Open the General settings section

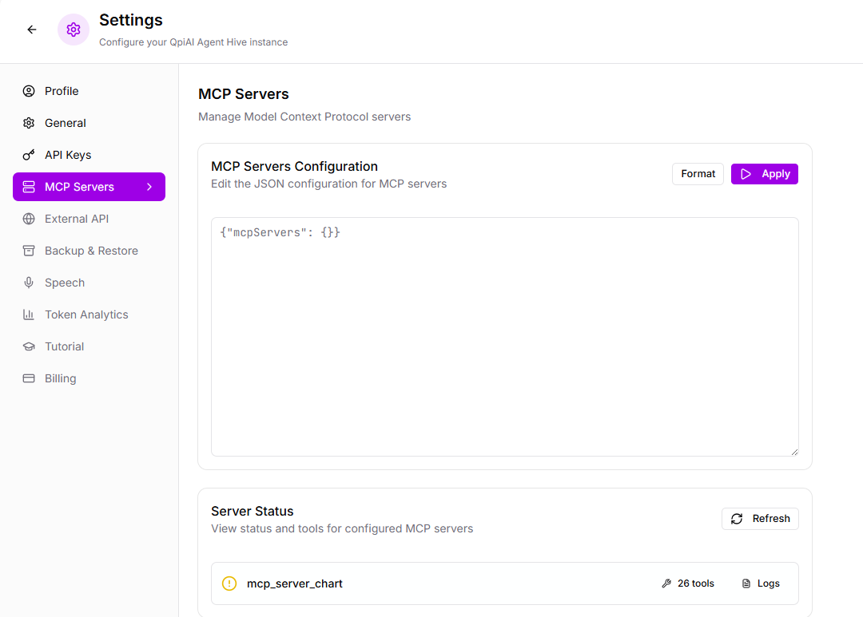pyautogui.click(x=66, y=123)
